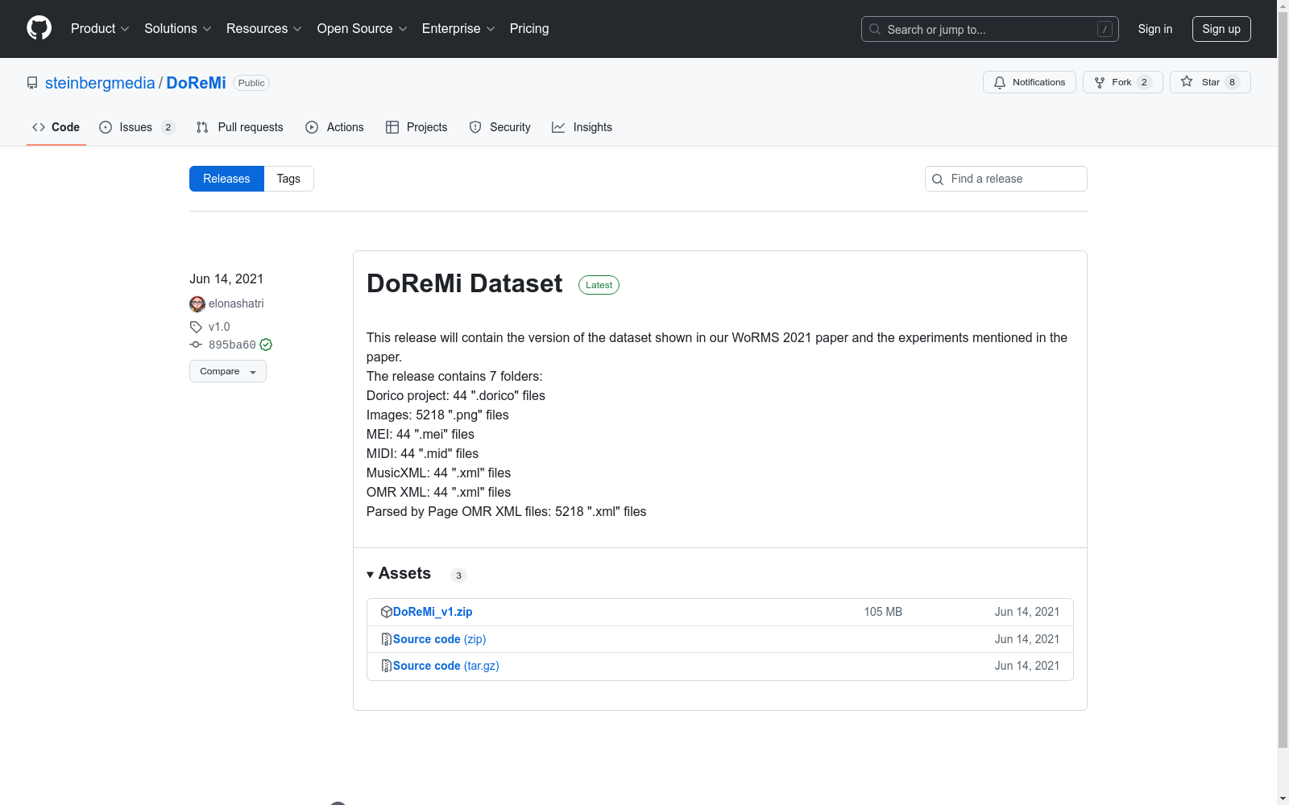Click the page vertical scrollbar
Screen dimensions: 1289x805
1283,378
